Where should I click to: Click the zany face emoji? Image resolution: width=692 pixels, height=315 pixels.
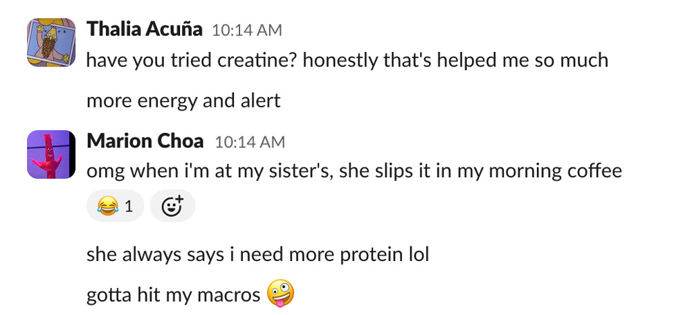tap(280, 294)
